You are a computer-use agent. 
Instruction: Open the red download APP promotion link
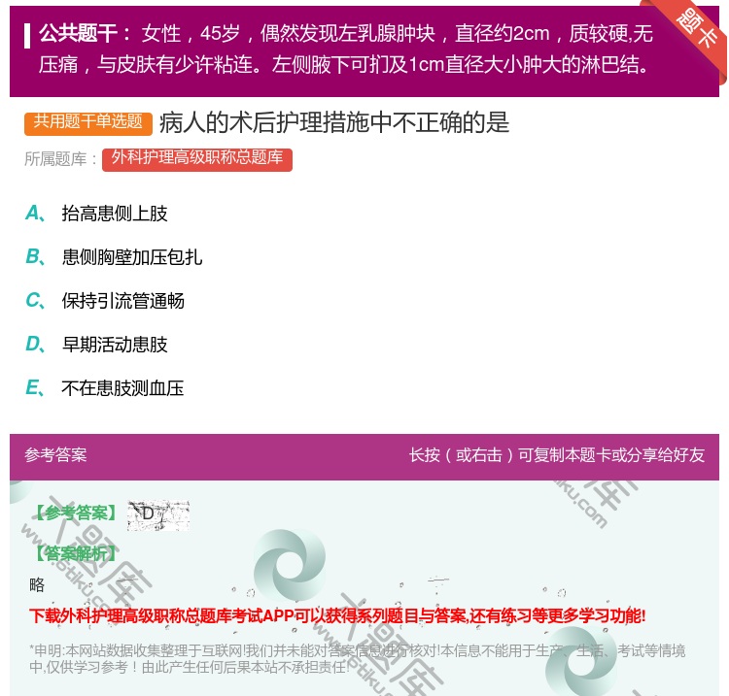coord(337,615)
